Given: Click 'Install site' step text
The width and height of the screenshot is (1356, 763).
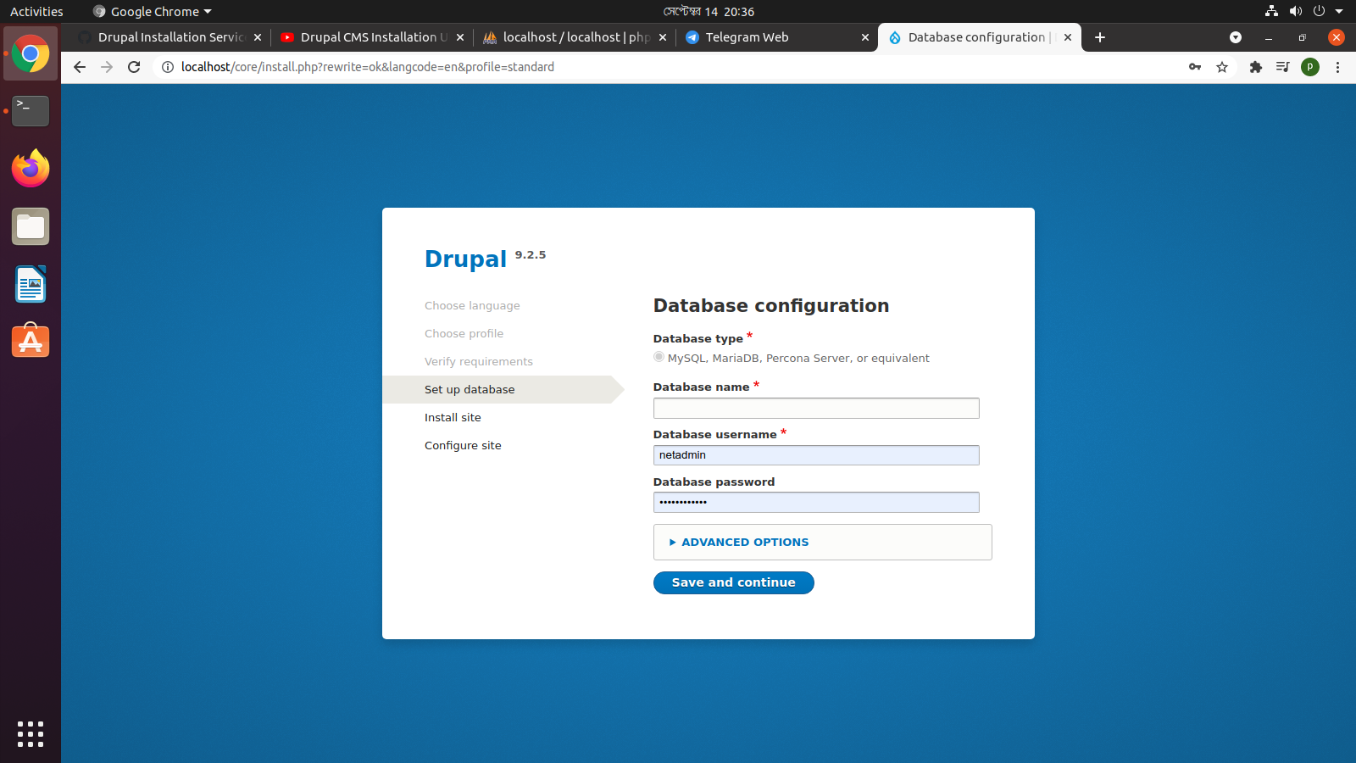Looking at the screenshot, I should (453, 418).
